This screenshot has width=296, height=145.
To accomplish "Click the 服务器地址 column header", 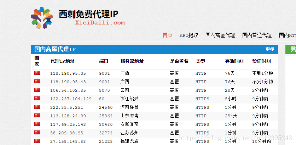I will pos(132,61).
